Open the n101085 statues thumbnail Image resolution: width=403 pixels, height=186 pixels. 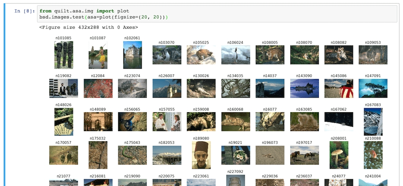click(x=63, y=55)
